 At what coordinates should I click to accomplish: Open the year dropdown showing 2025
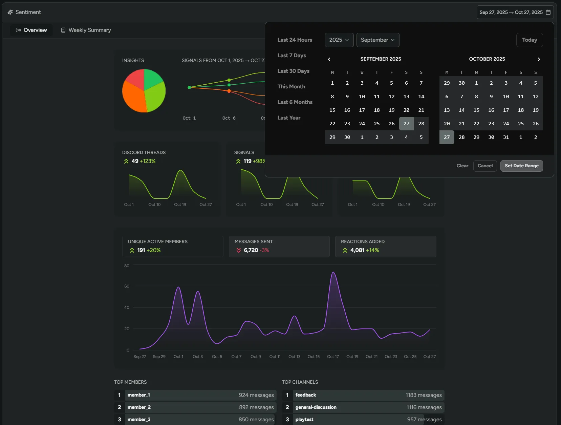(x=339, y=40)
